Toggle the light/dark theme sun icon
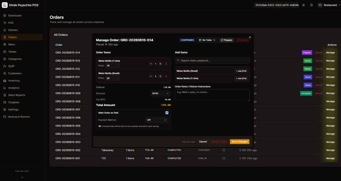341x181 pixels. pos(304,5)
